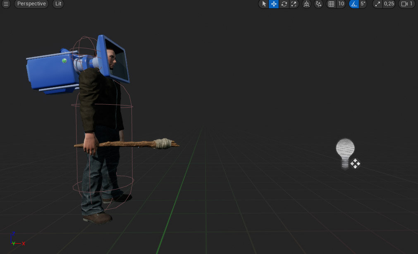
Task: Choose the Select objects arrow tool
Action: (264, 4)
